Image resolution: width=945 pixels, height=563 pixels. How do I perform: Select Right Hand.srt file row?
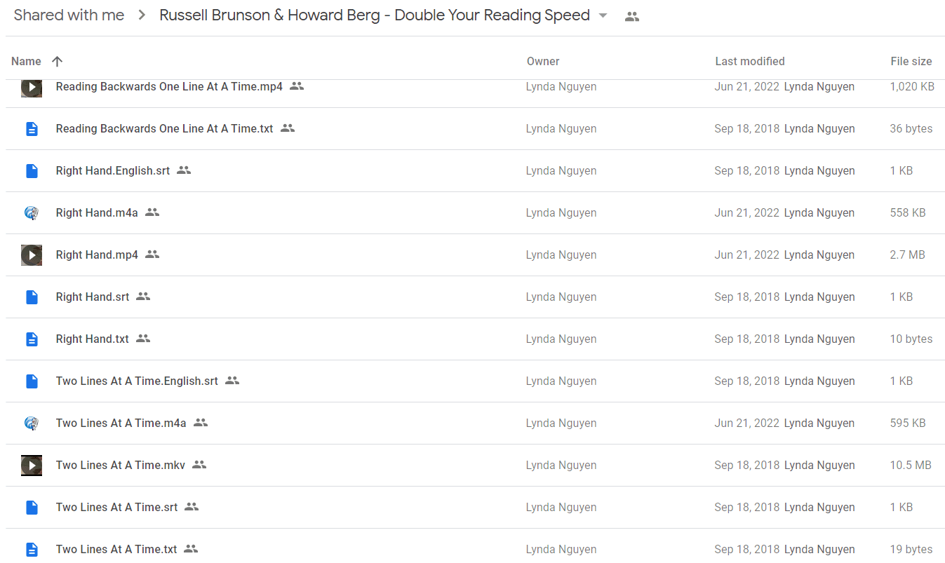click(475, 297)
